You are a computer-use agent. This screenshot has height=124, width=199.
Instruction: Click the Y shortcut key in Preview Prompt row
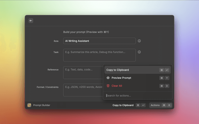[167, 78]
